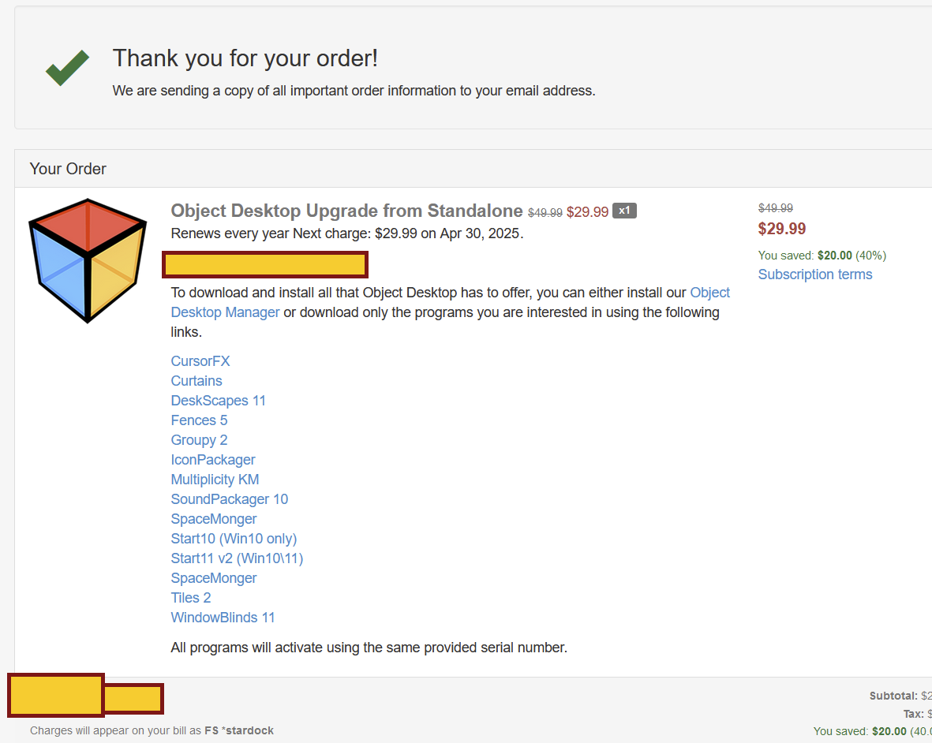This screenshot has width=932, height=743.
Task: Click the Object Desktop cube logo
Action: coord(88,260)
